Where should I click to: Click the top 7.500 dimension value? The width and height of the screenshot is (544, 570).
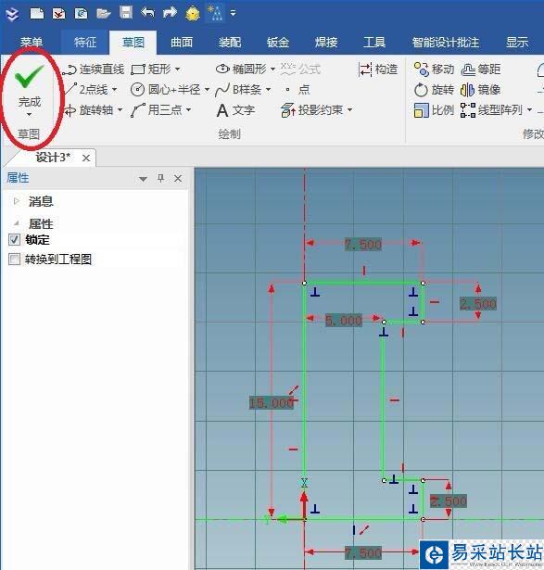[x=363, y=245]
